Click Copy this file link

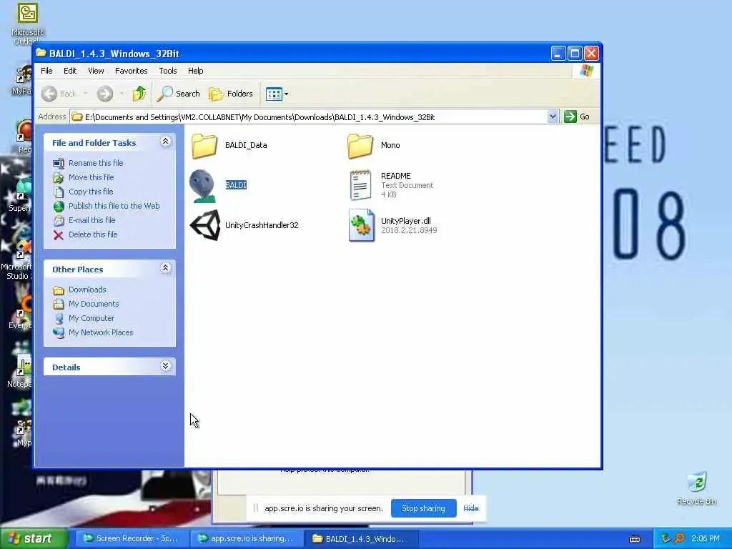coord(91,192)
